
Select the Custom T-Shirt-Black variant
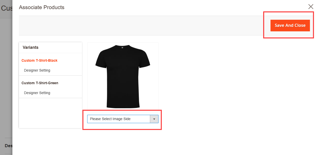tap(39, 60)
